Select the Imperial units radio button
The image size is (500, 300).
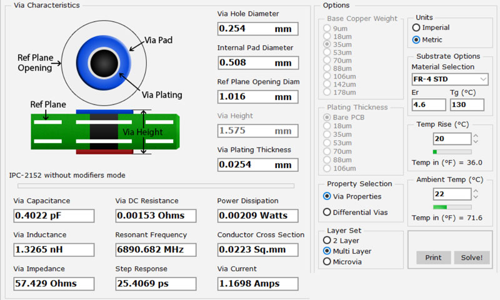(416, 28)
